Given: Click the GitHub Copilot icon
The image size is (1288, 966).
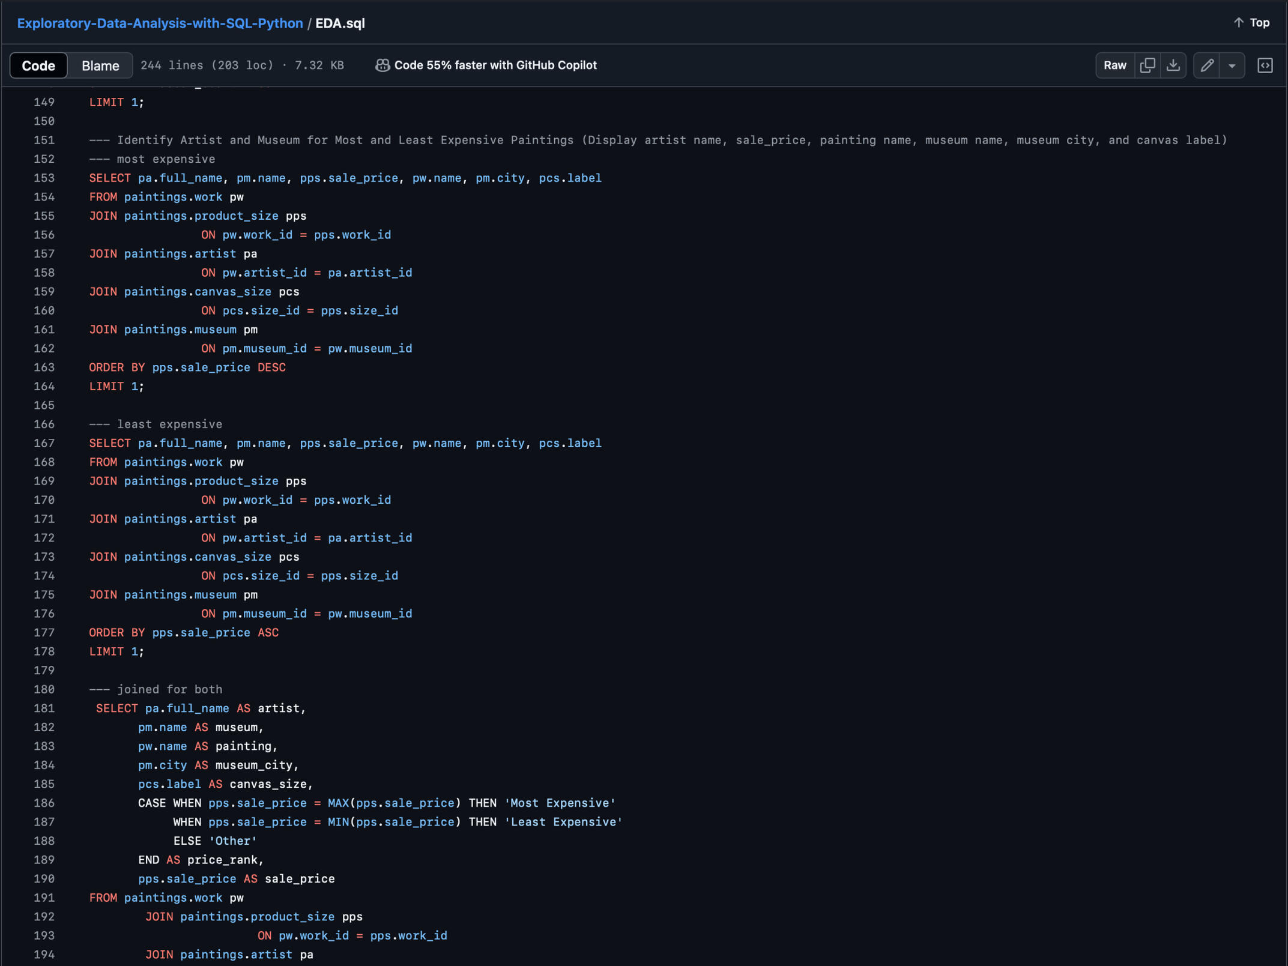Looking at the screenshot, I should [382, 65].
